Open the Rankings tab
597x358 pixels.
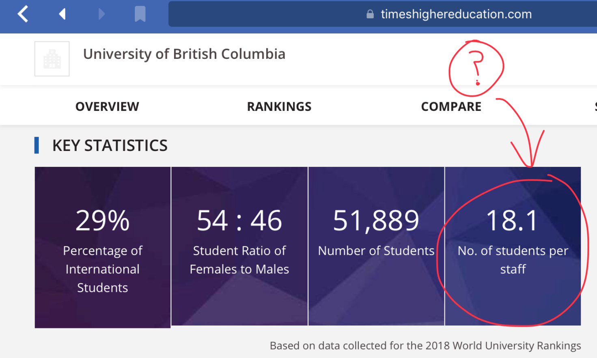[279, 107]
